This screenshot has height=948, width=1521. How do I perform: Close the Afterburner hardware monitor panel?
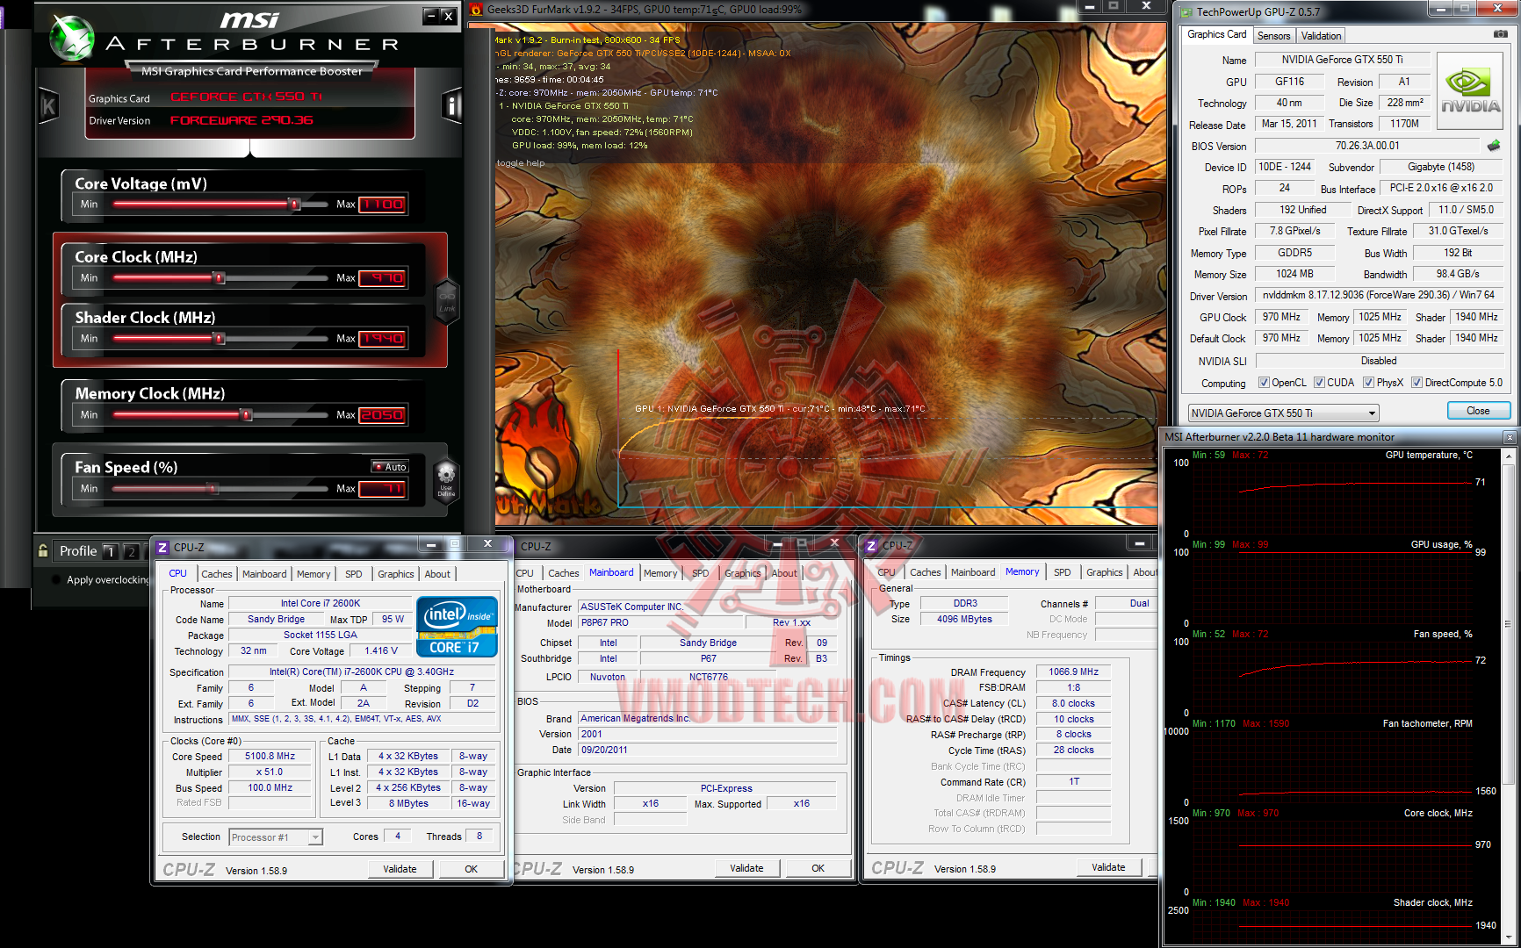coord(1510,437)
